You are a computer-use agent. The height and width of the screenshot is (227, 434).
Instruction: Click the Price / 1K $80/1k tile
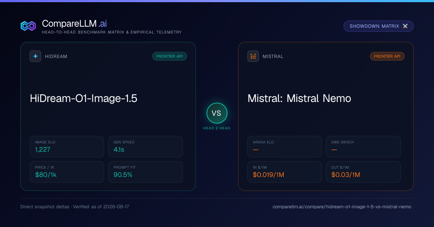[67, 172]
